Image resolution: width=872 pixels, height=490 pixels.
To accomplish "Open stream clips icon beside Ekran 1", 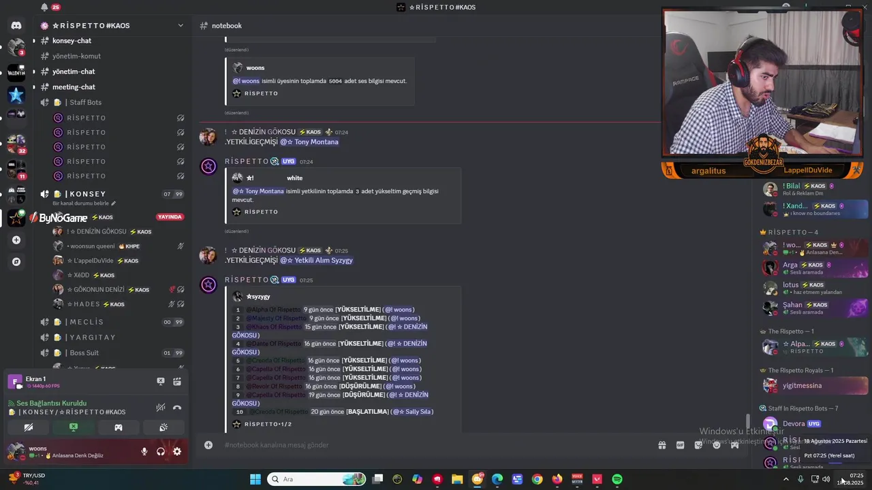I will [x=177, y=382].
